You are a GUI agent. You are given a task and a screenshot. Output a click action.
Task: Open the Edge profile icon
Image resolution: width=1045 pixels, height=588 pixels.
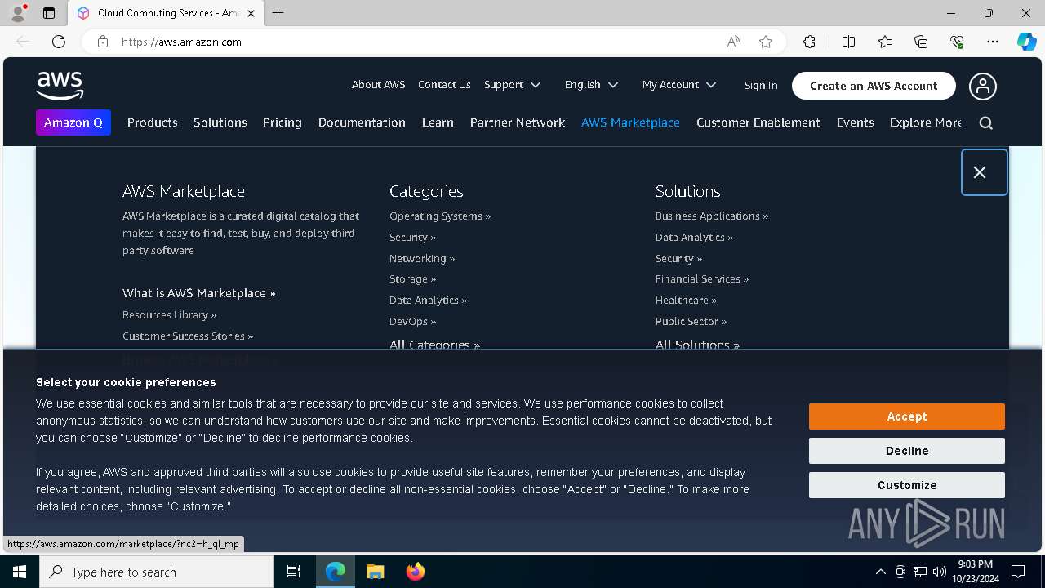pyautogui.click(x=18, y=13)
